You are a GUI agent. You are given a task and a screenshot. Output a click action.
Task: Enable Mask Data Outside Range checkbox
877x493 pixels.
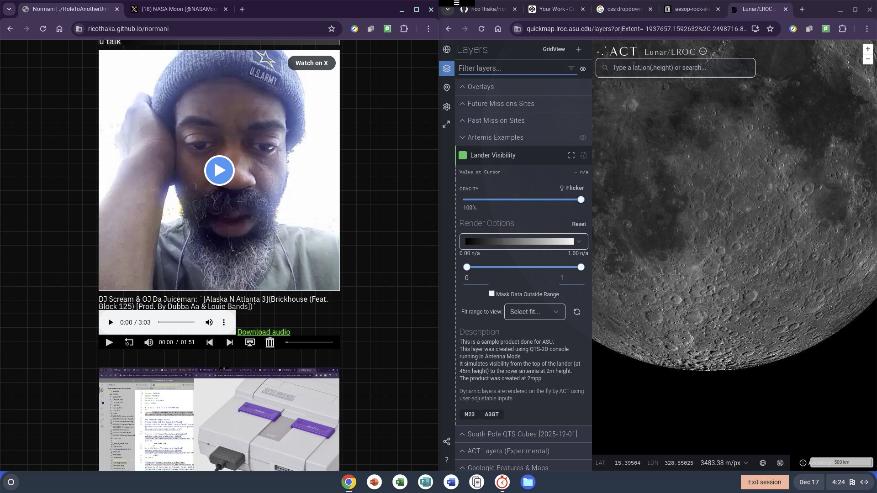(x=491, y=294)
